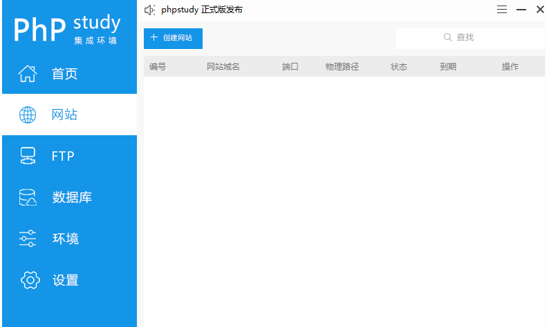This screenshot has width=549, height=327.
Task: Click the speaker announcement icon
Action: pos(150,10)
